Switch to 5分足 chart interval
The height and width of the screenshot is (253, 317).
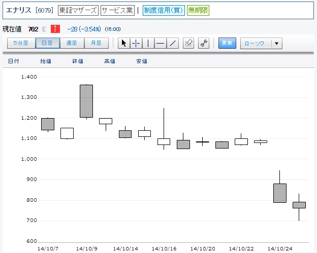(21, 43)
